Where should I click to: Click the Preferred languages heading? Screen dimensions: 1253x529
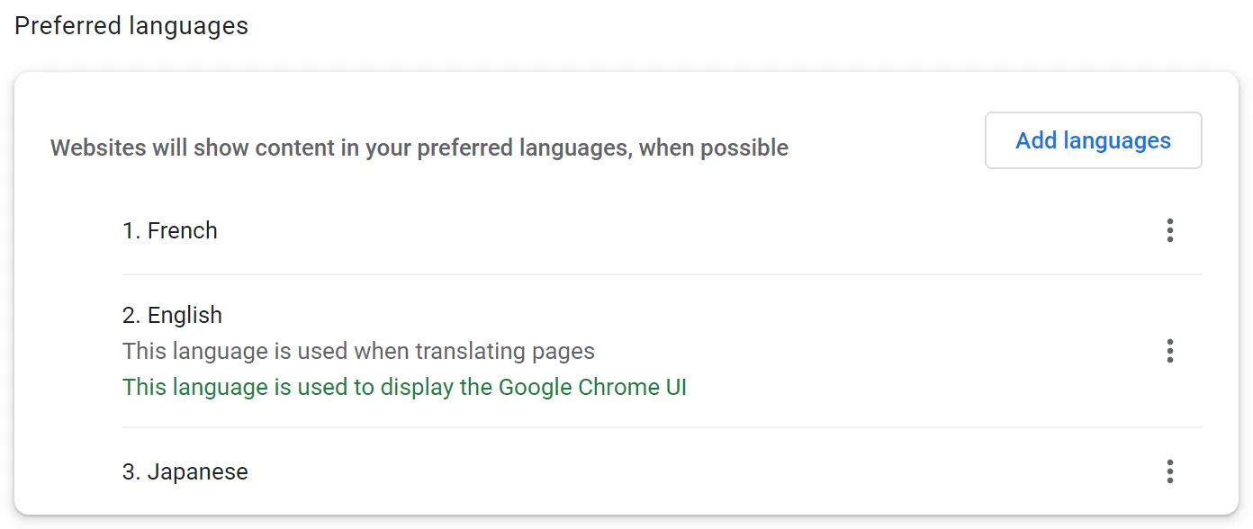coord(131,26)
